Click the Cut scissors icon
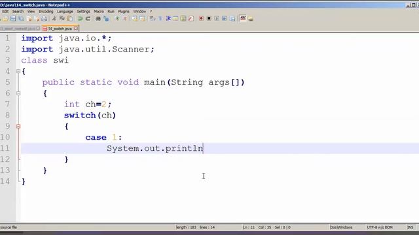 (x=54, y=18)
